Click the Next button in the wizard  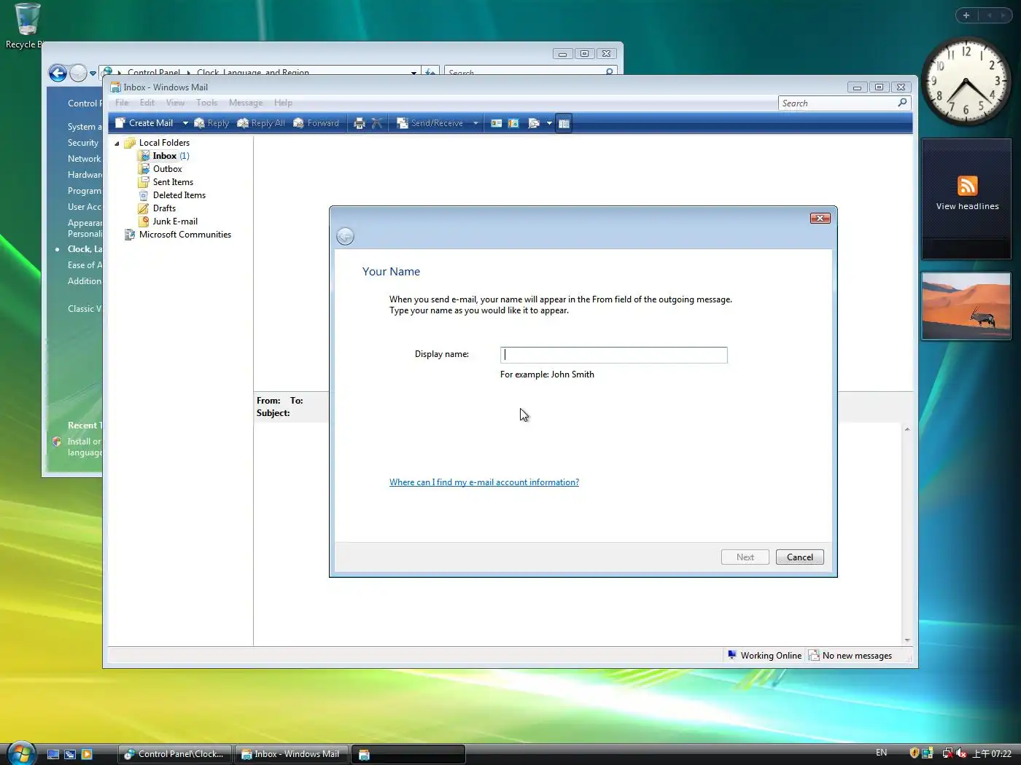745,557
